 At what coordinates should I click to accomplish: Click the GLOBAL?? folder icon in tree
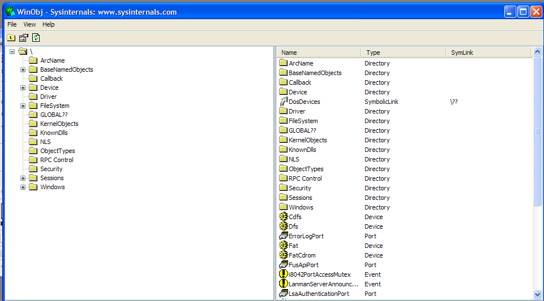tap(33, 115)
